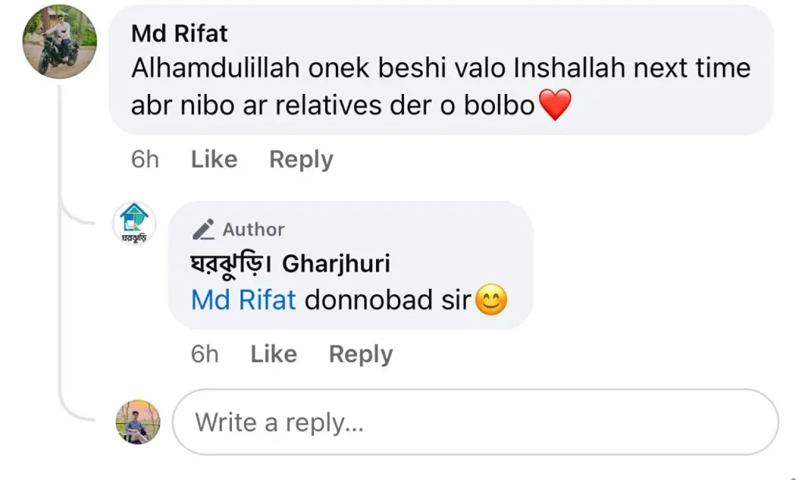Like Md Rifat's comment
Viewport: 802px width, 480px height.
click(x=214, y=160)
